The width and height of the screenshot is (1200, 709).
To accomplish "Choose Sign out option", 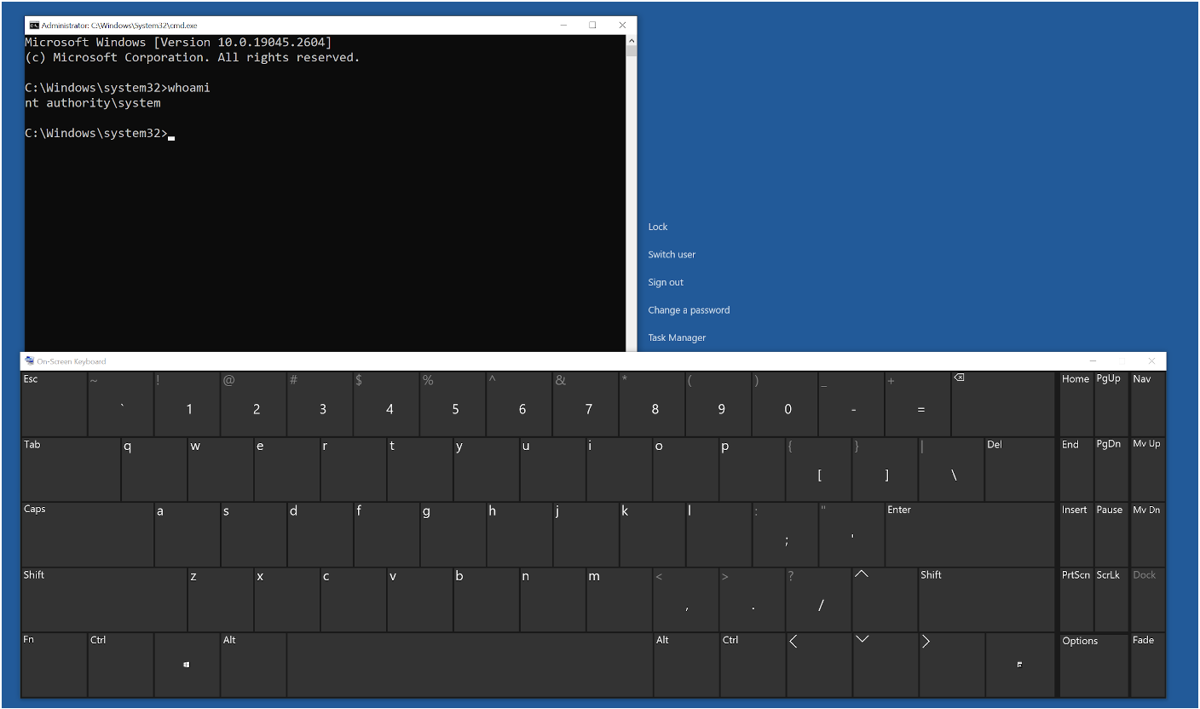I will [x=666, y=282].
